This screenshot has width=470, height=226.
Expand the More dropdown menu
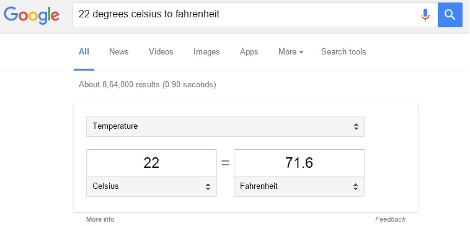[x=291, y=52]
